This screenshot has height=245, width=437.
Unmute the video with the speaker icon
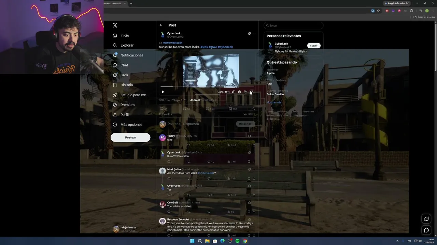[x=233, y=92]
